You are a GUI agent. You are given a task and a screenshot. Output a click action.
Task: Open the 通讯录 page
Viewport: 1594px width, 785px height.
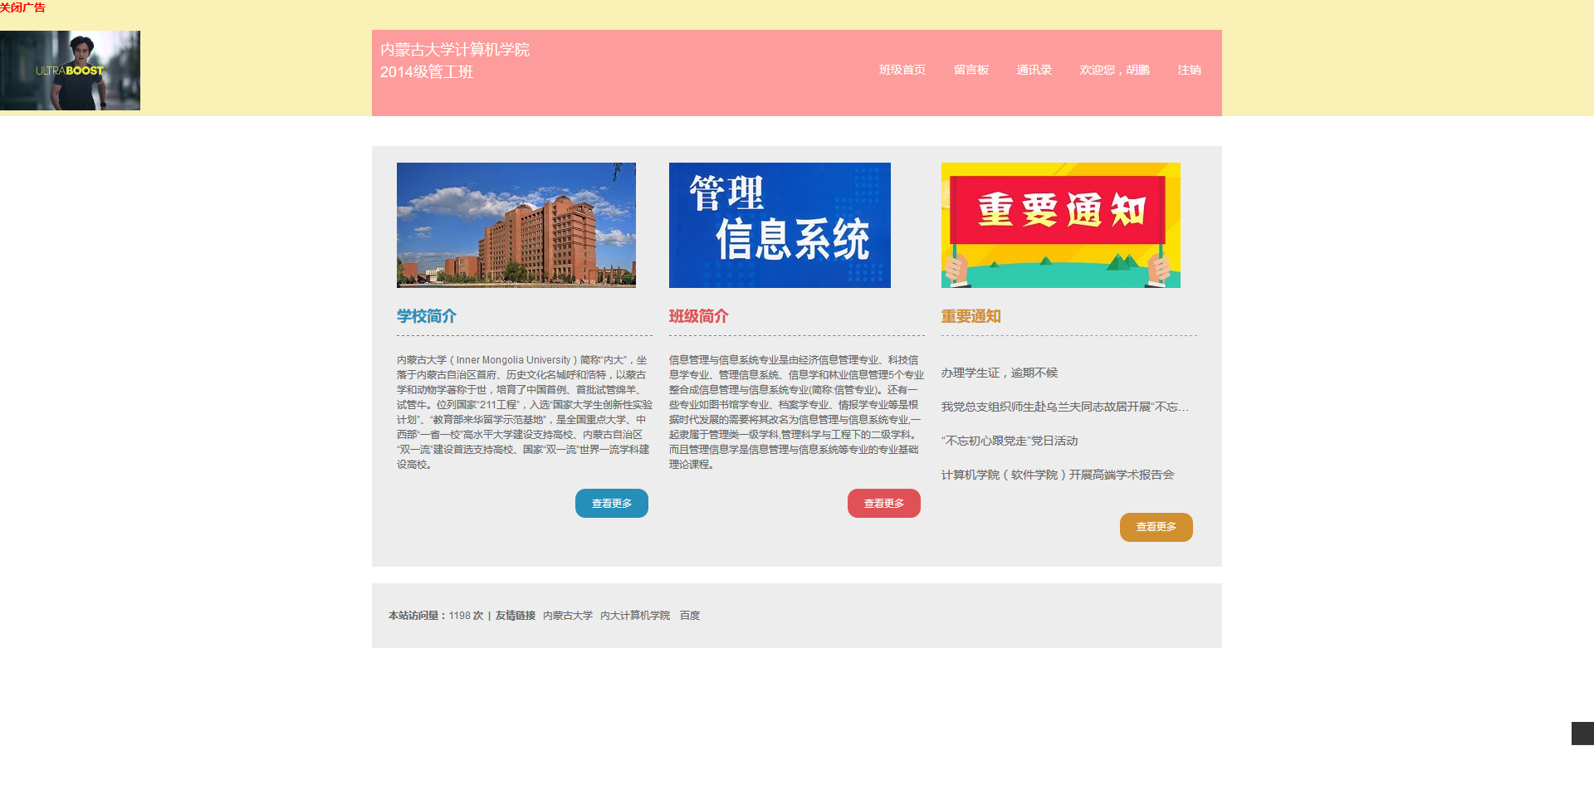click(1034, 70)
